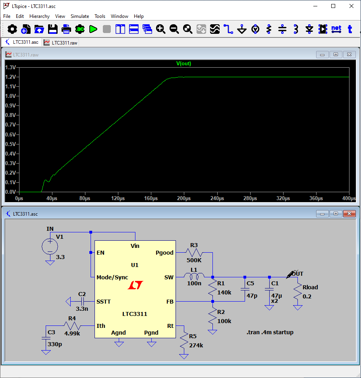Pick the Place Capacitor tool

282,29
